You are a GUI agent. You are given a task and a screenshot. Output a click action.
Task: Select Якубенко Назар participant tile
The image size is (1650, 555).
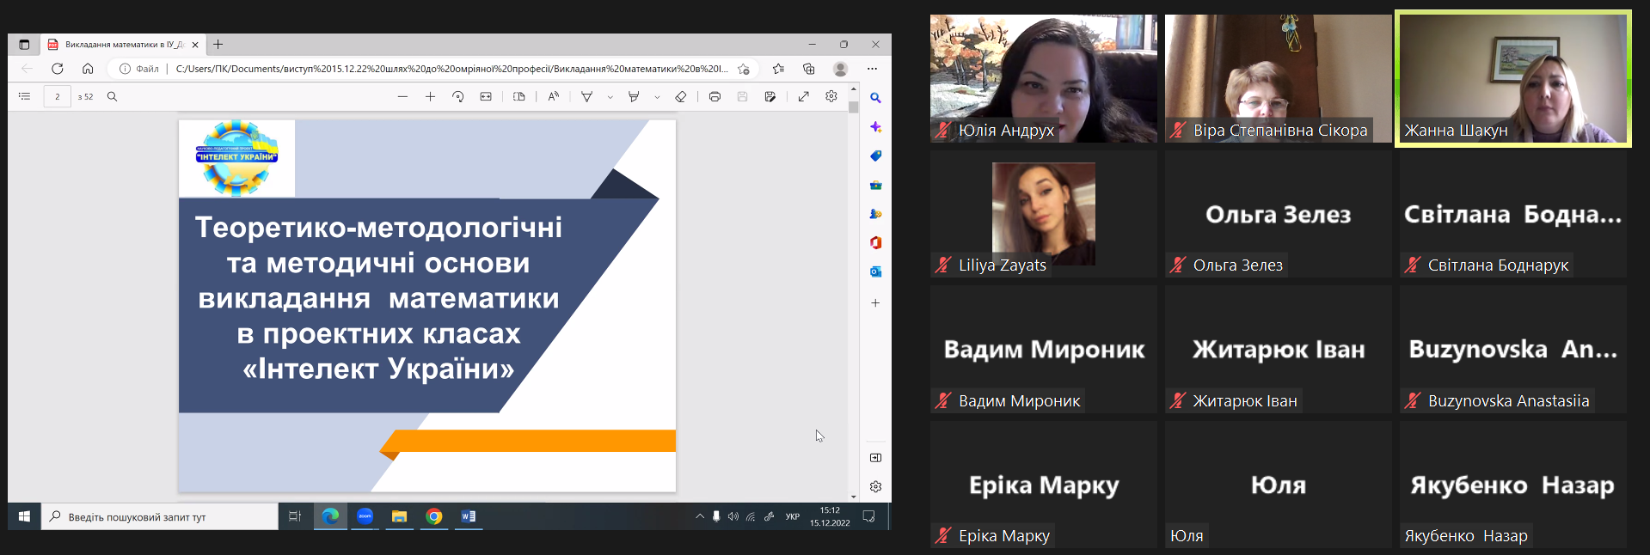click(x=1513, y=485)
